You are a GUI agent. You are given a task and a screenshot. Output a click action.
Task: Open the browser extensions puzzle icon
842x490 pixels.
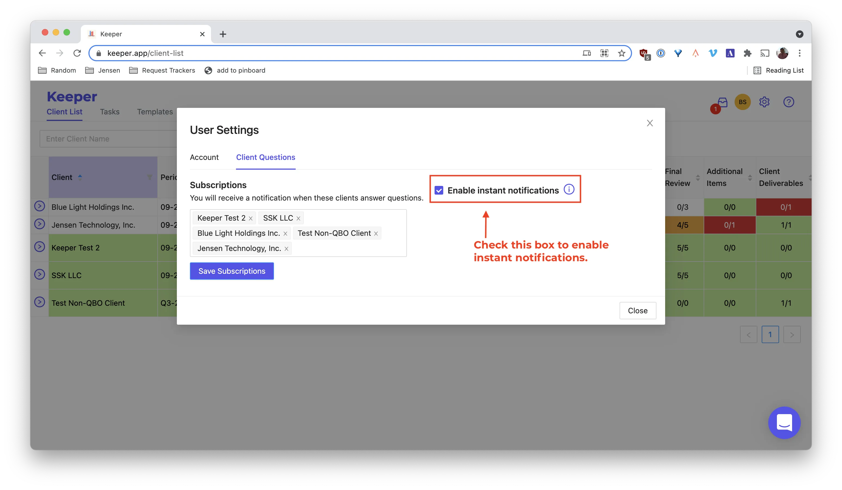(747, 53)
